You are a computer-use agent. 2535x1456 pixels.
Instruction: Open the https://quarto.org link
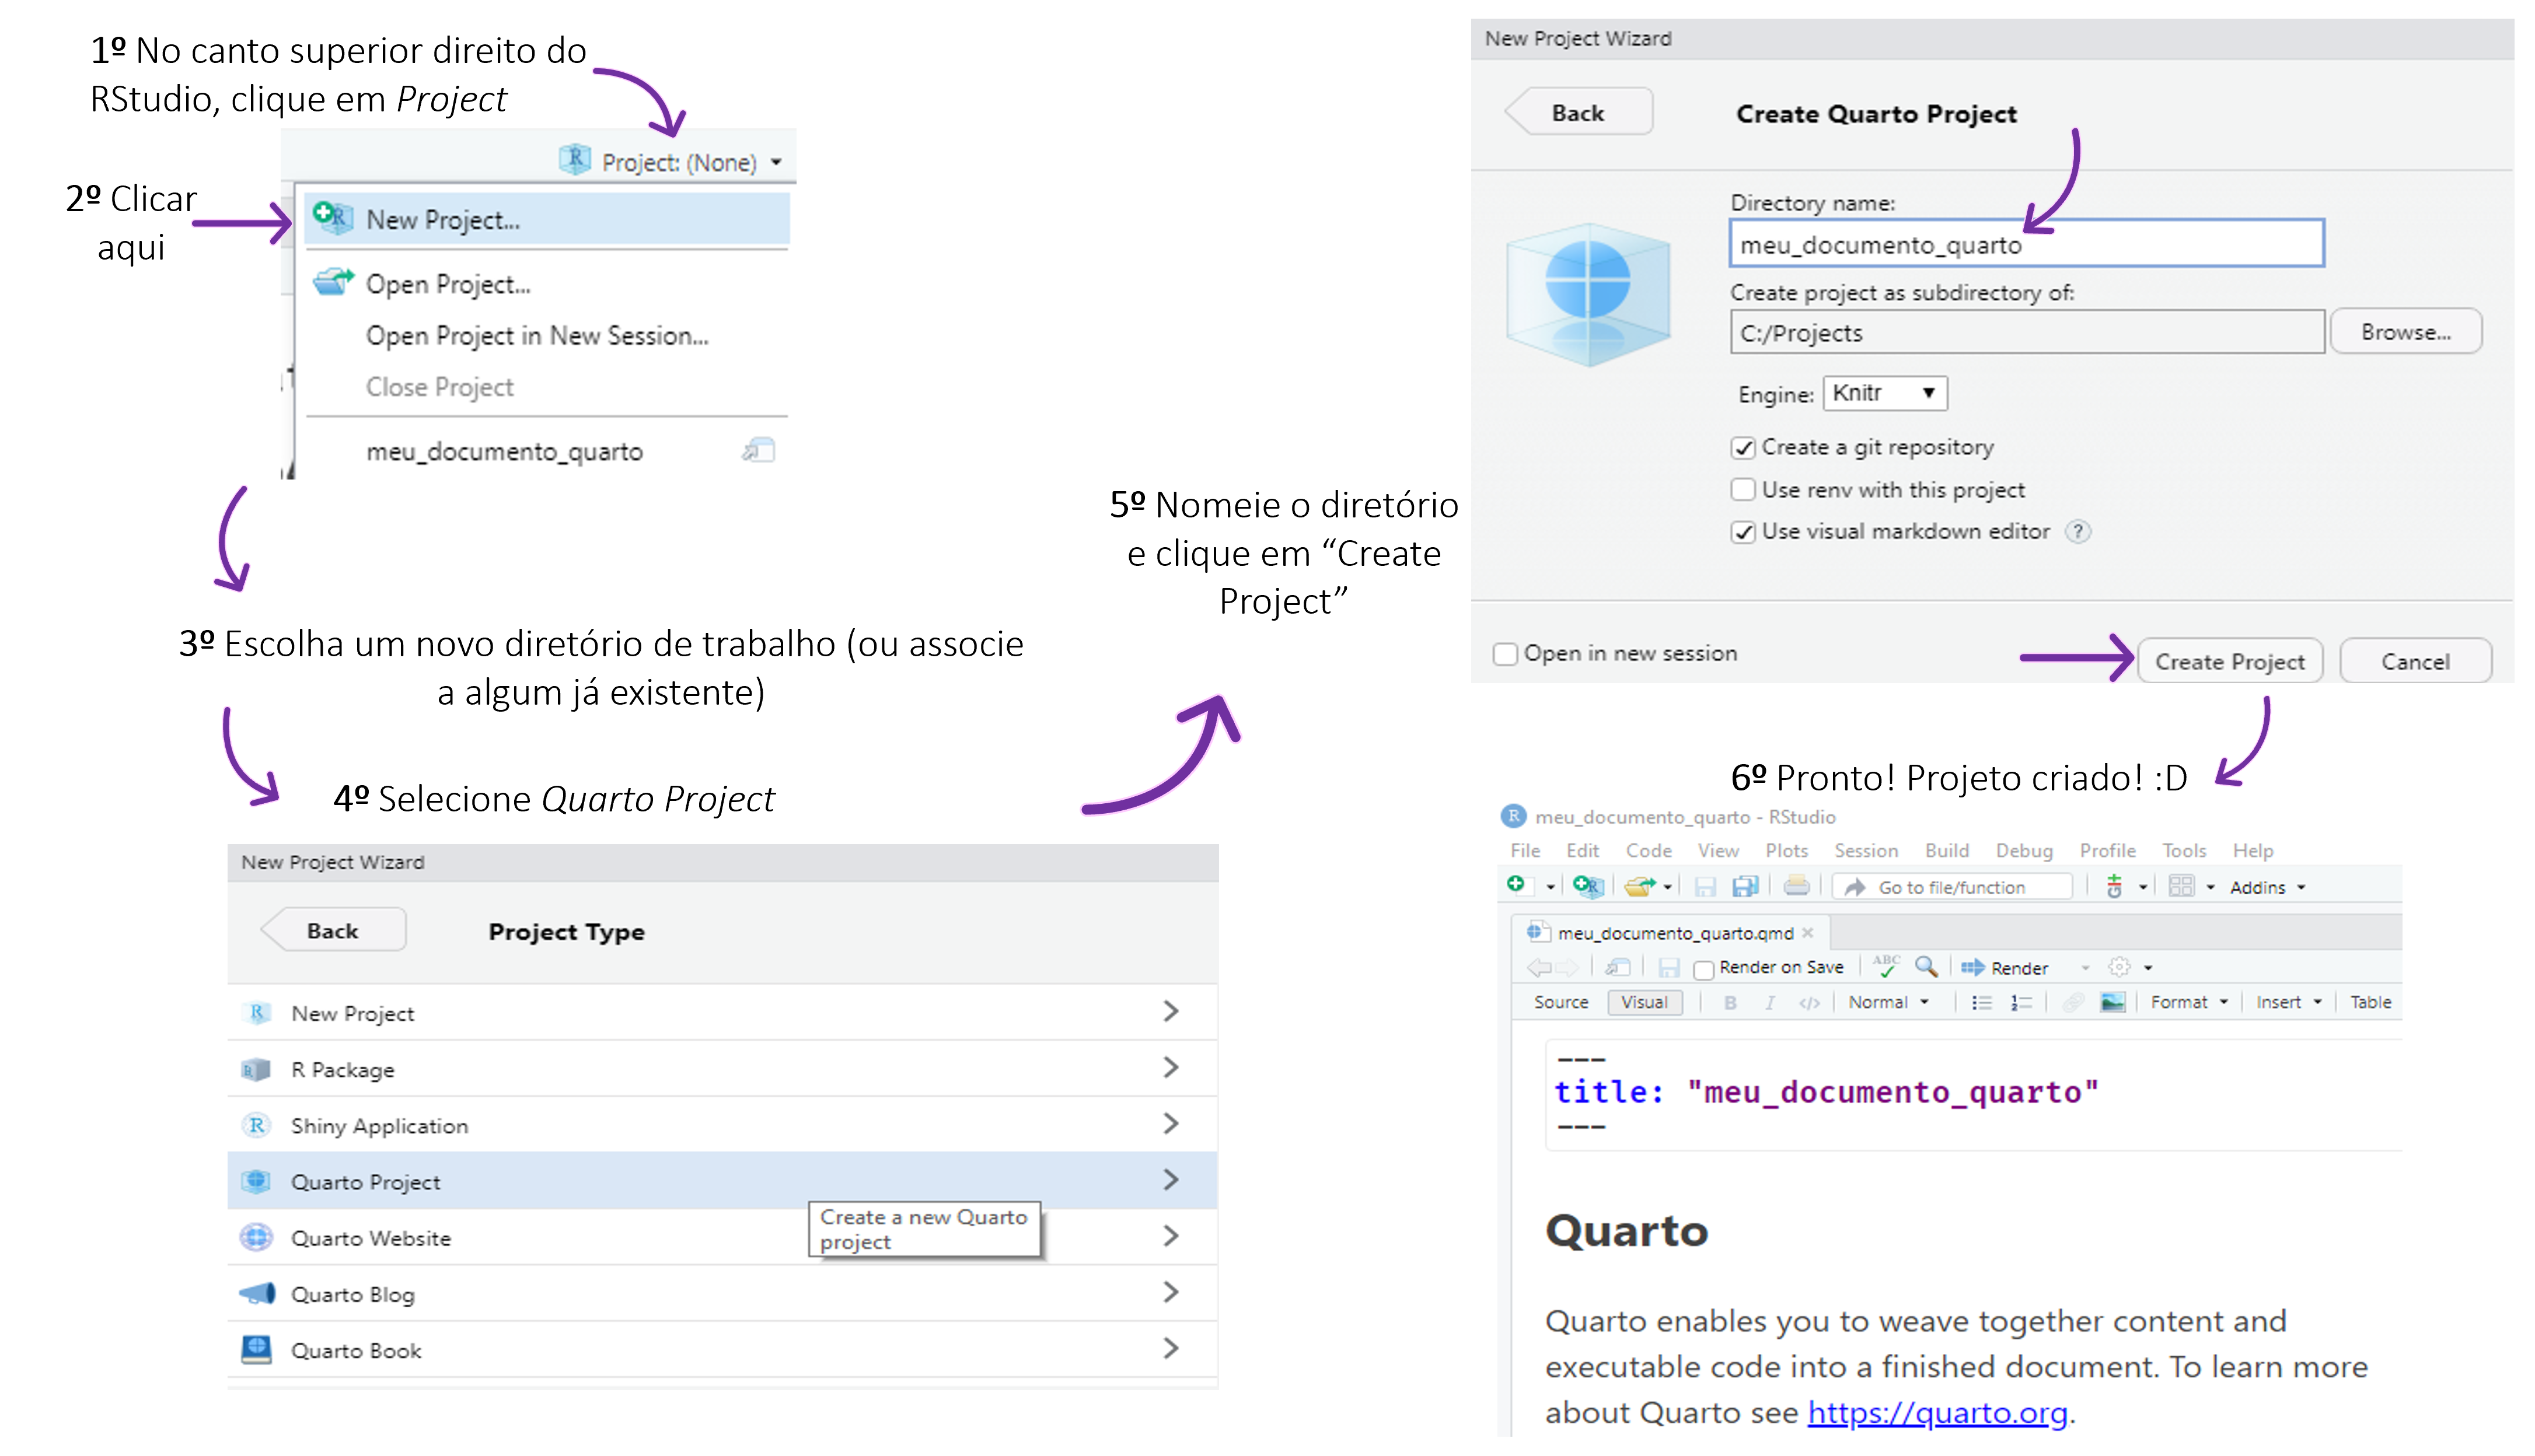click(x=1938, y=1412)
